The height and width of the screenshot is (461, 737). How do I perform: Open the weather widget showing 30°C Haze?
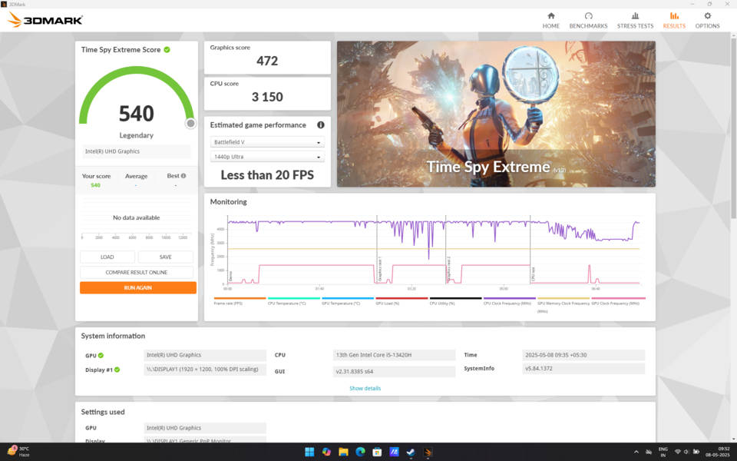(18, 452)
